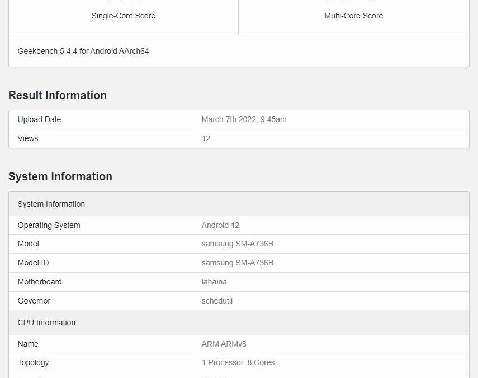Click the Single-Core Score label

(123, 16)
